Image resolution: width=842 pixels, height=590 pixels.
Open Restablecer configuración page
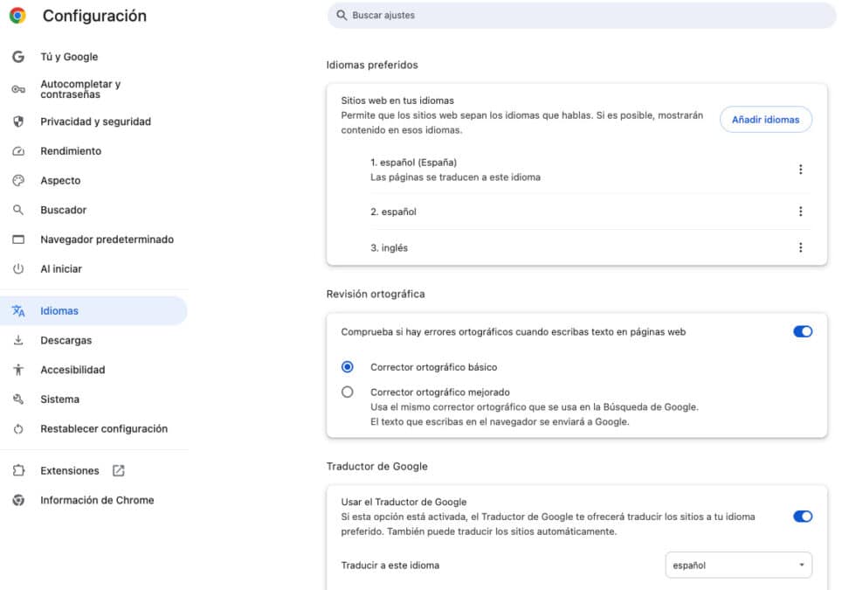point(104,429)
